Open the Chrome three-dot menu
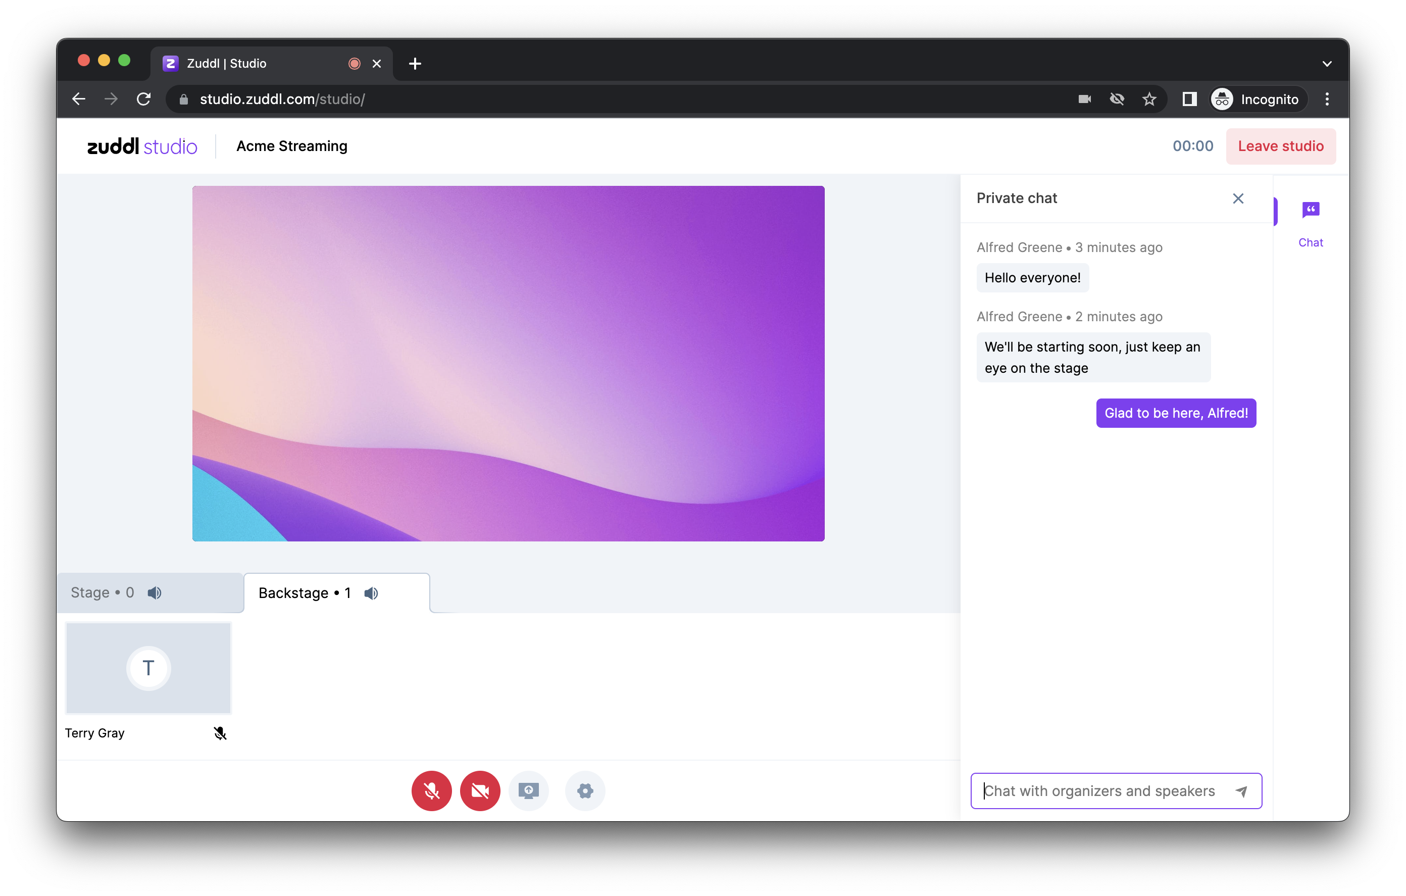1406x896 pixels. pos(1327,99)
